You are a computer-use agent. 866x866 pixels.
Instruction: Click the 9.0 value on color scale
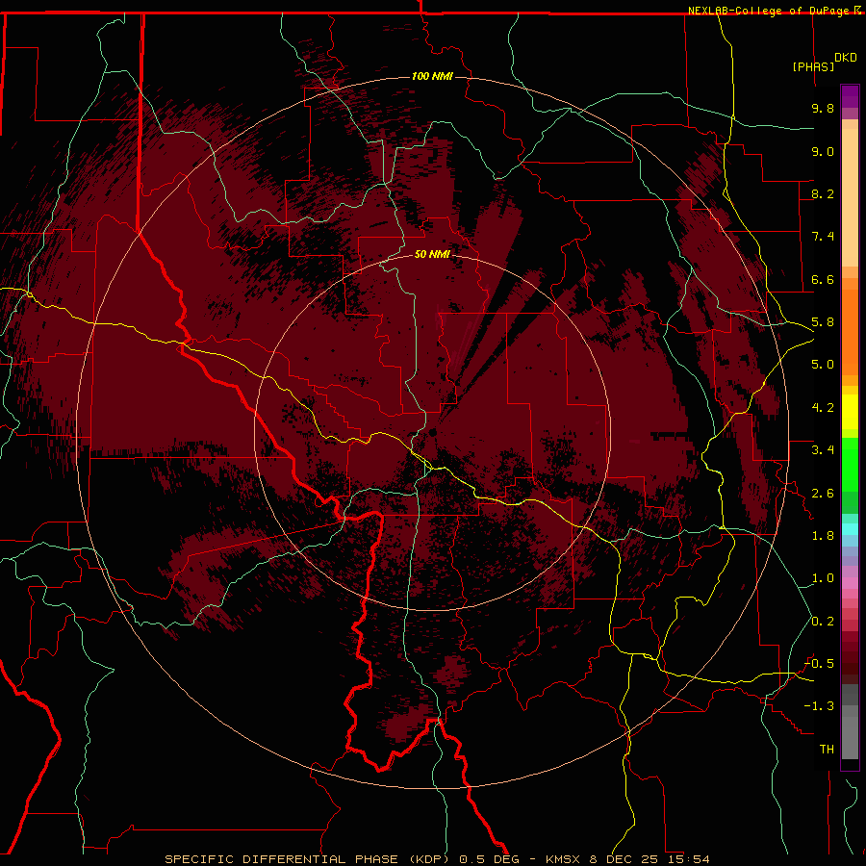click(x=823, y=151)
